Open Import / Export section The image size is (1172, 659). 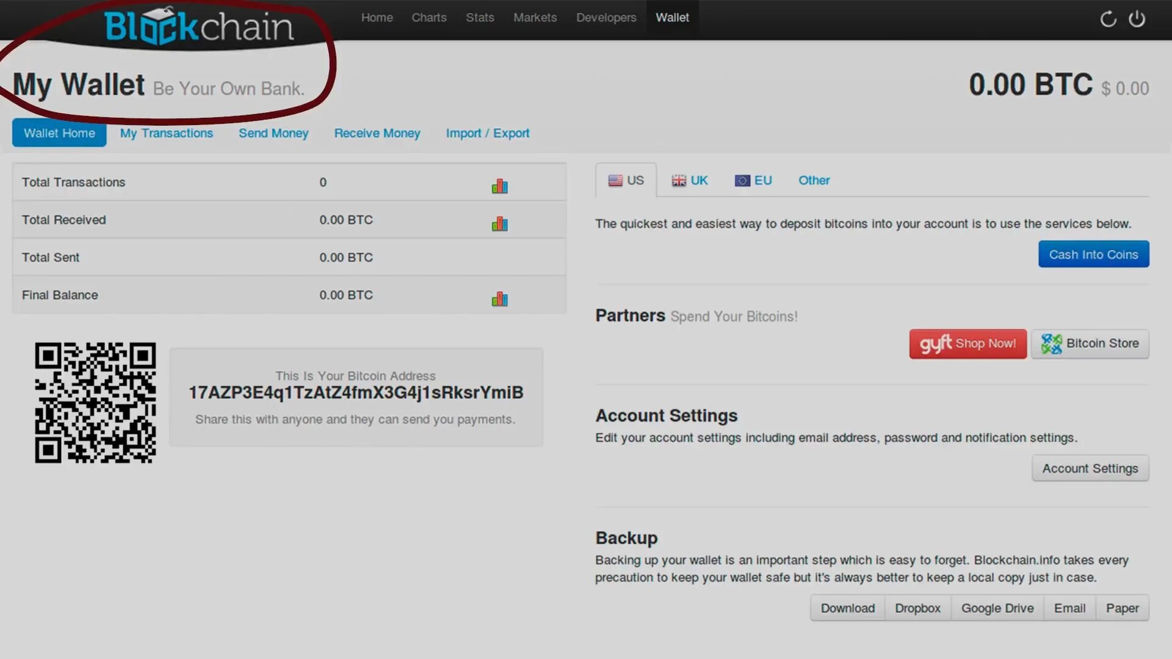point(487,133)
